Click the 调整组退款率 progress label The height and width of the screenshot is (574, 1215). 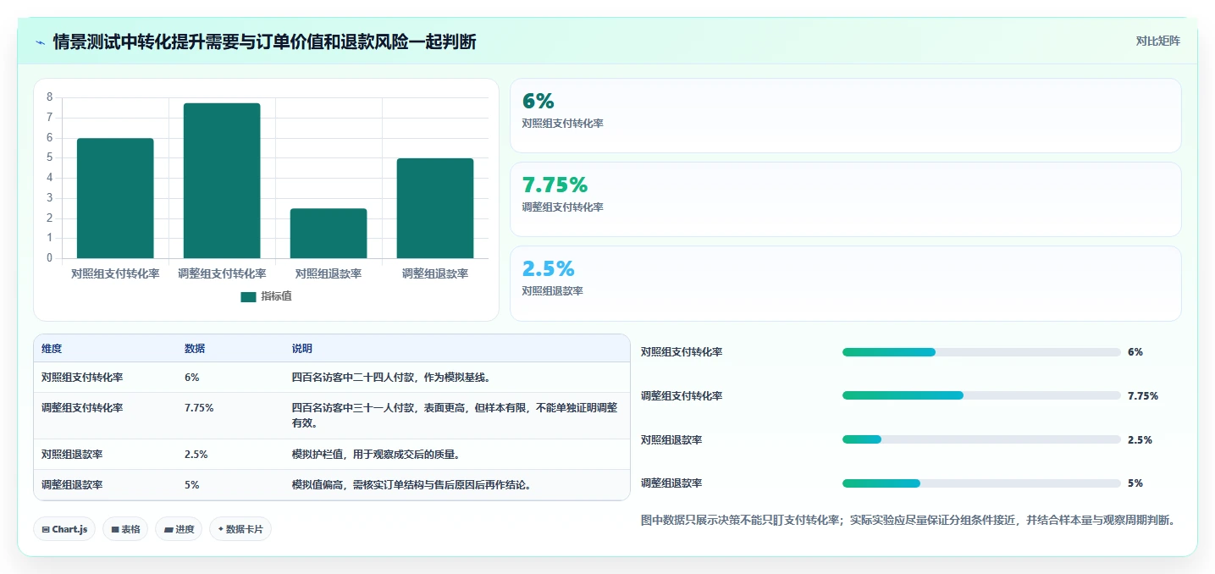[671, 483]
